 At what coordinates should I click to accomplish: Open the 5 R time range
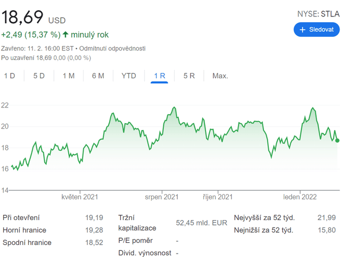click(x=189, y=75)
